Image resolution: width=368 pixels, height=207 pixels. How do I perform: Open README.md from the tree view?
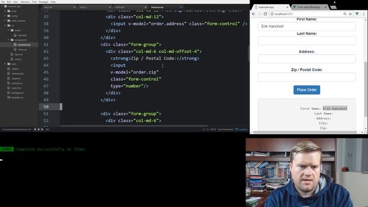[x=17, y=98]
